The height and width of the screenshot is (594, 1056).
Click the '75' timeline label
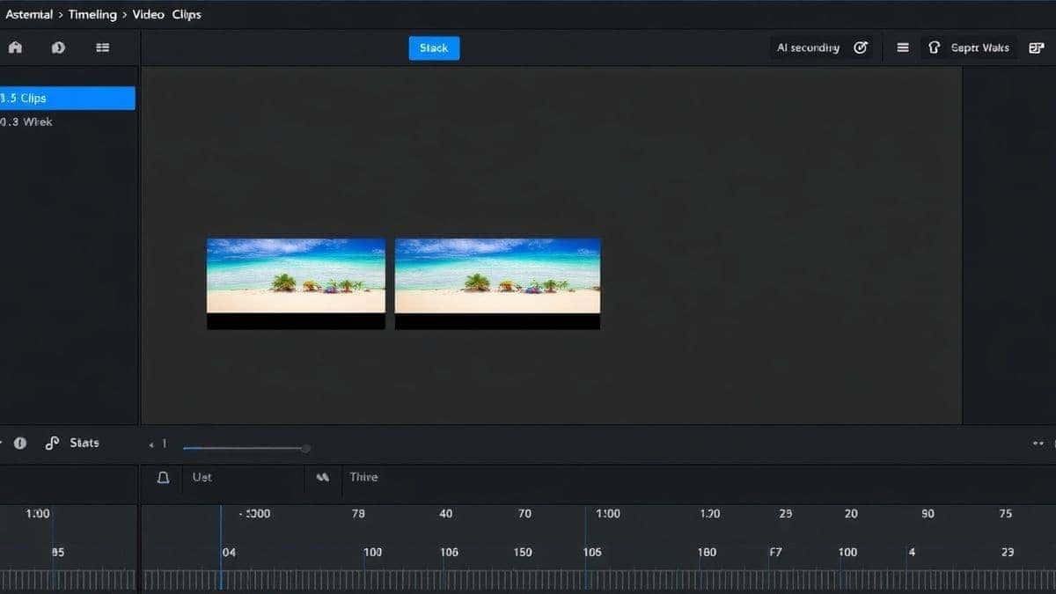pyautogui.click(x=1006, y=513)
